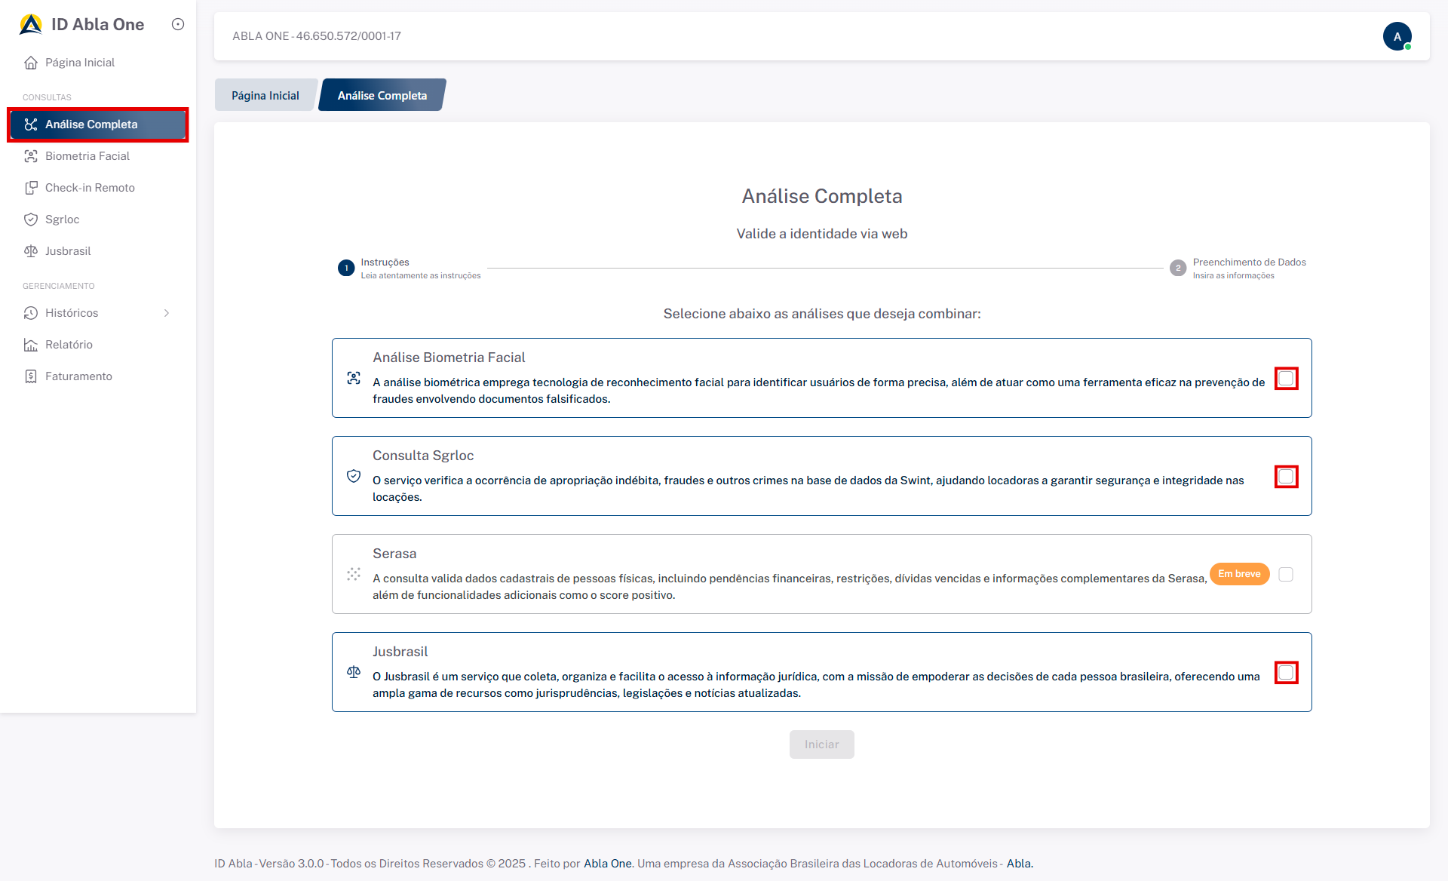Click step 2, Preenchimento de Dados

[x=1178, y=269]
